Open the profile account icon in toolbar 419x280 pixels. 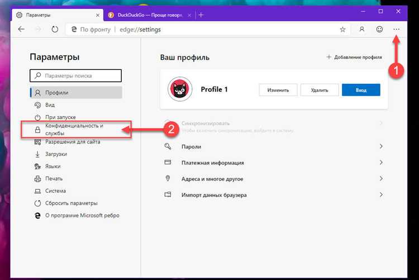[362, 29]
